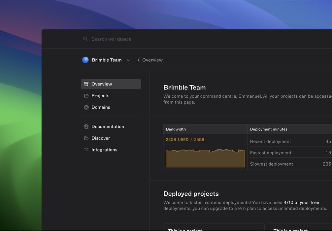The height and width of the screenshot is (231, 332).
Task: Select Overview in the sidebar menu
Action: coord(102,84)
